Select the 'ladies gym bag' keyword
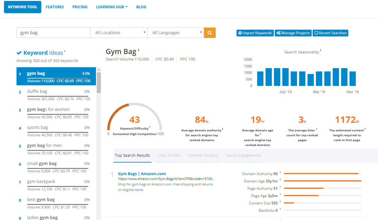This screenshot has height=220, width=378. point(56,216)
